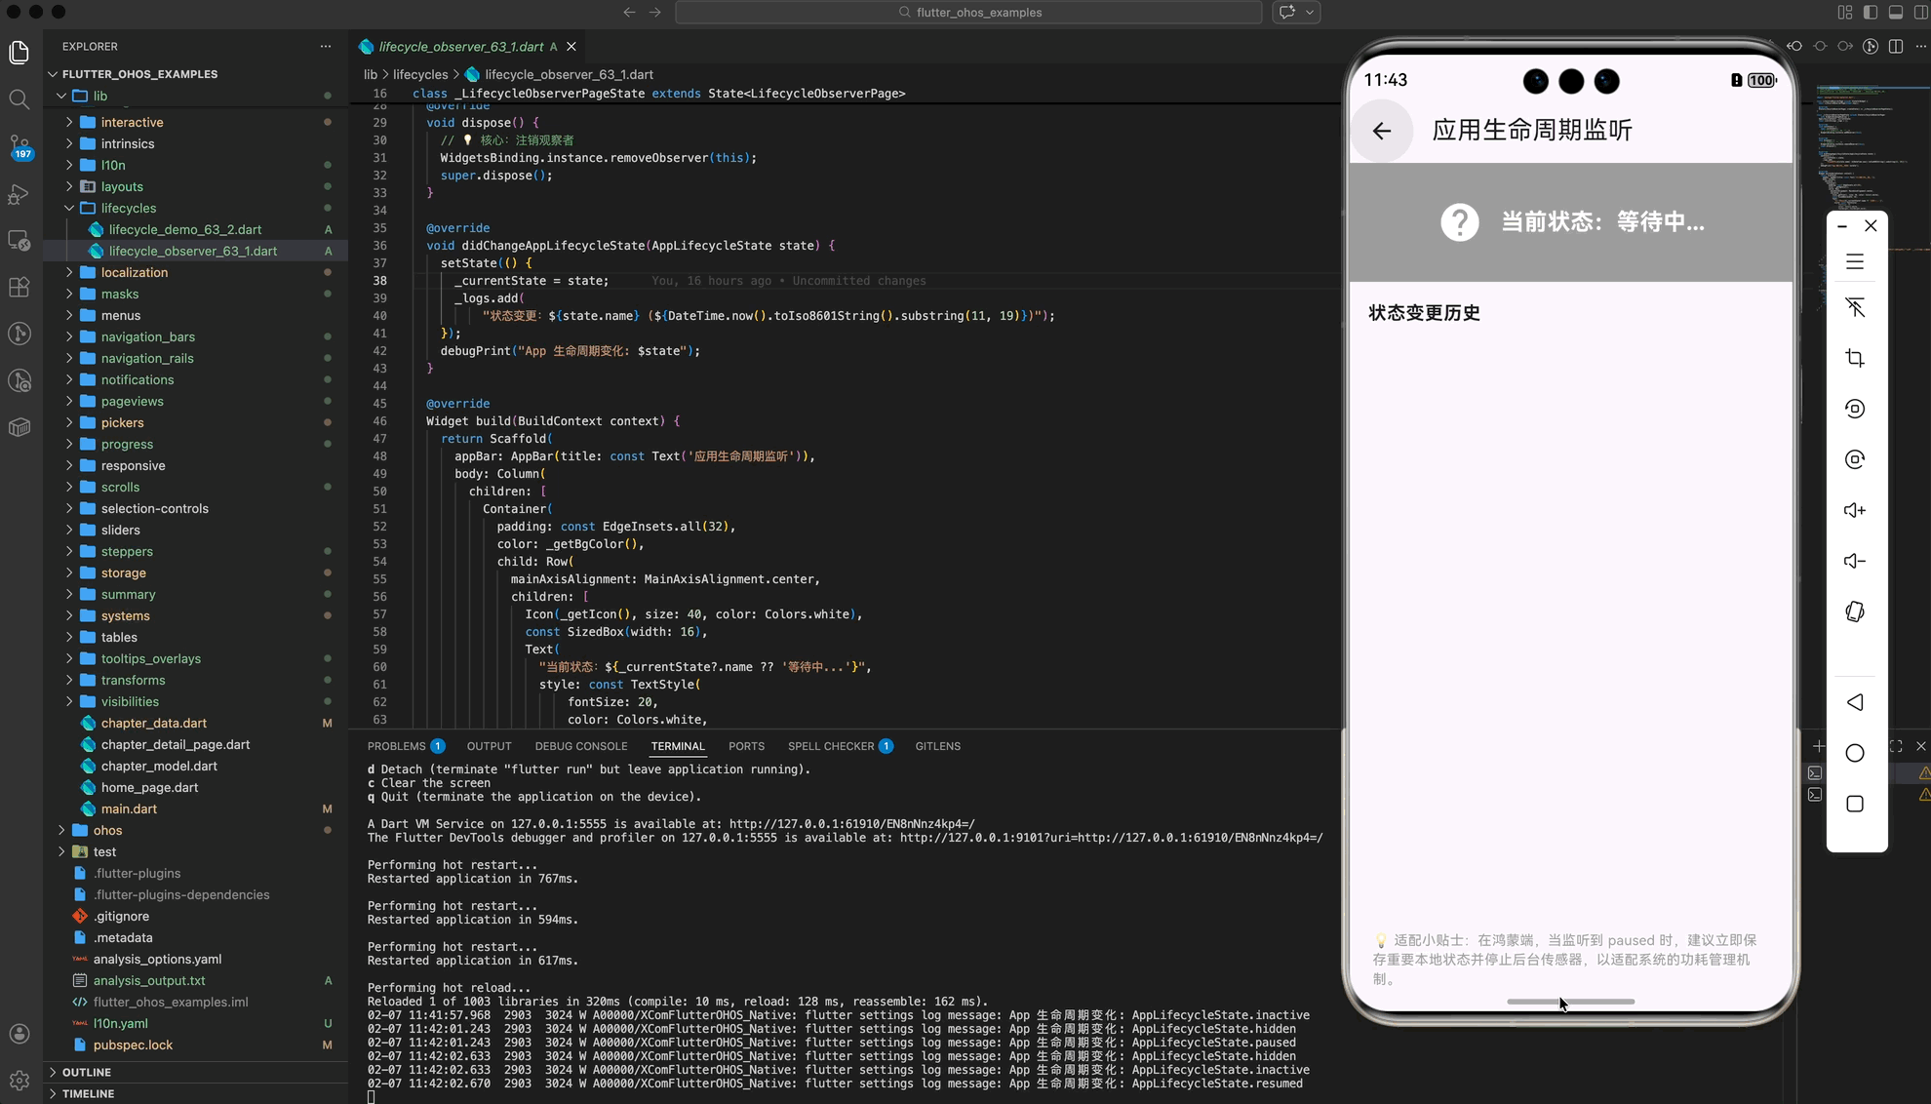Open the Extensions view icon

point(19,288)
